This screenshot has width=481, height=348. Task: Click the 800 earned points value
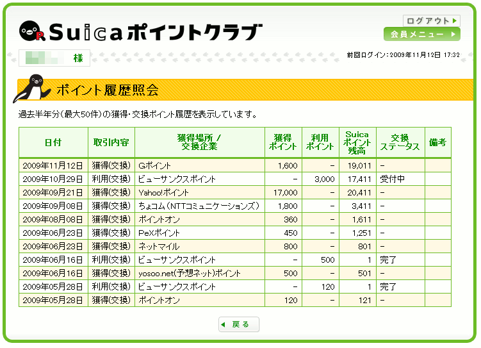tap(291, 247)
